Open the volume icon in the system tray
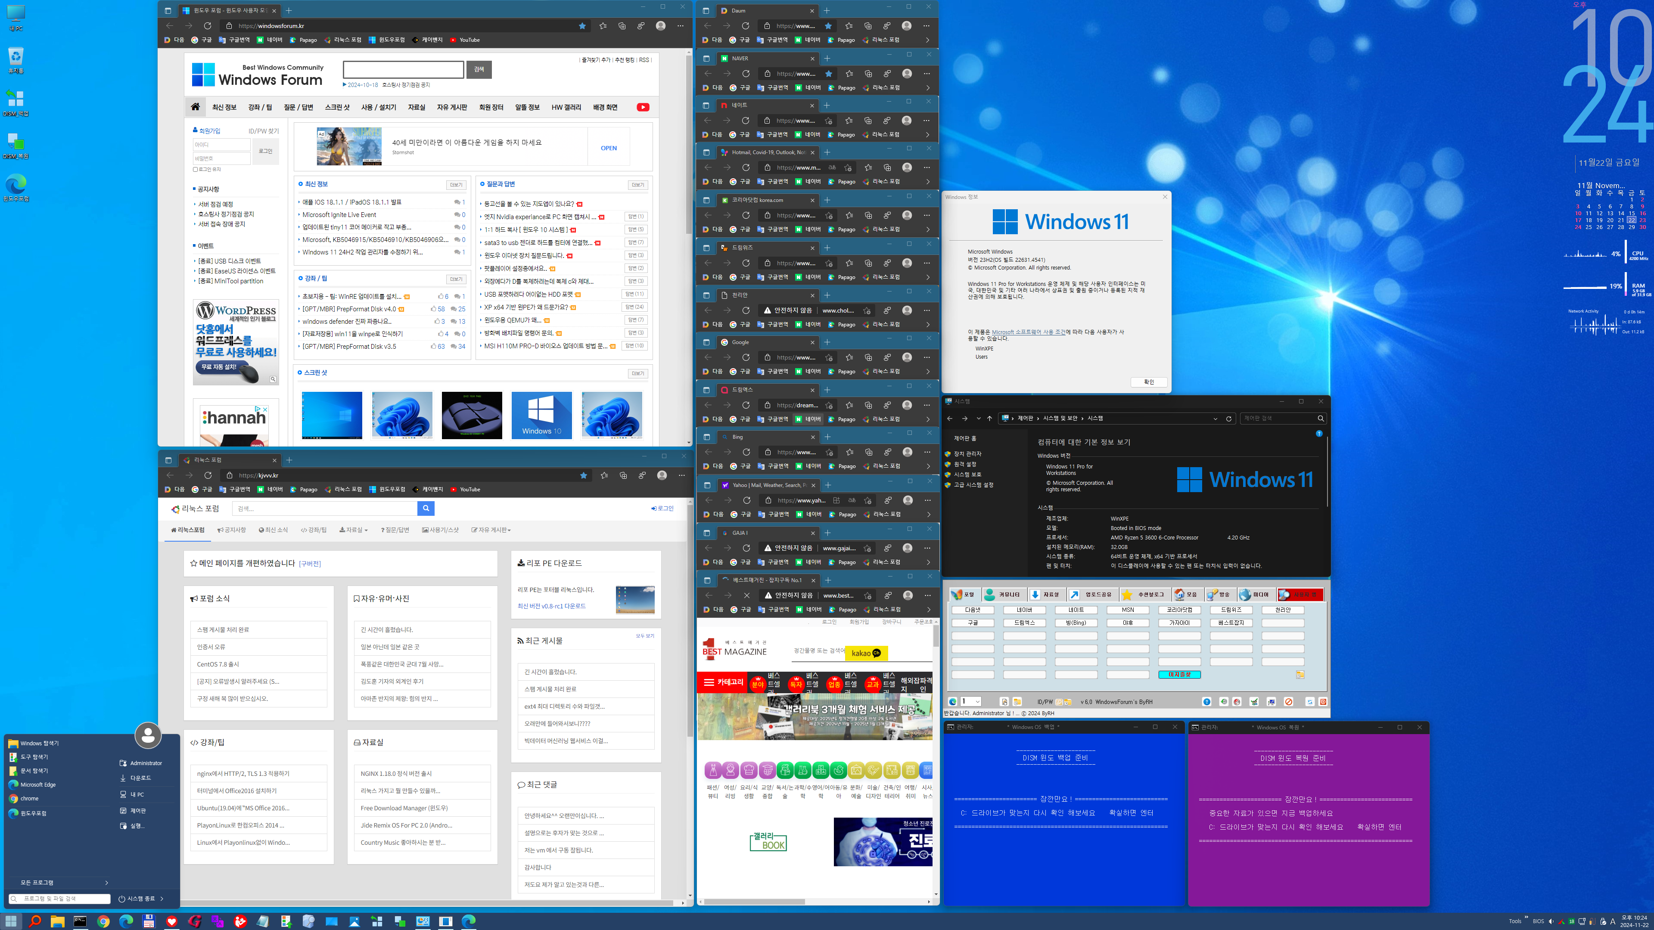 [1551, 922]
